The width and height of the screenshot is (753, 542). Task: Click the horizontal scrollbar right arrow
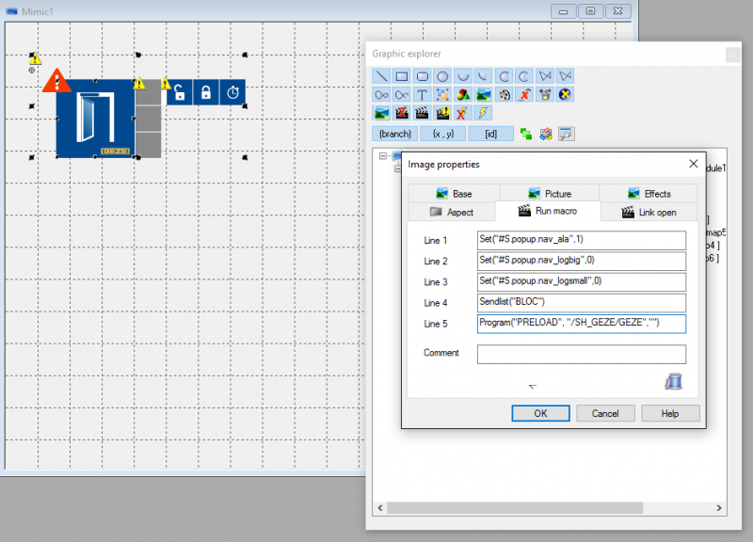click(719, 508)
